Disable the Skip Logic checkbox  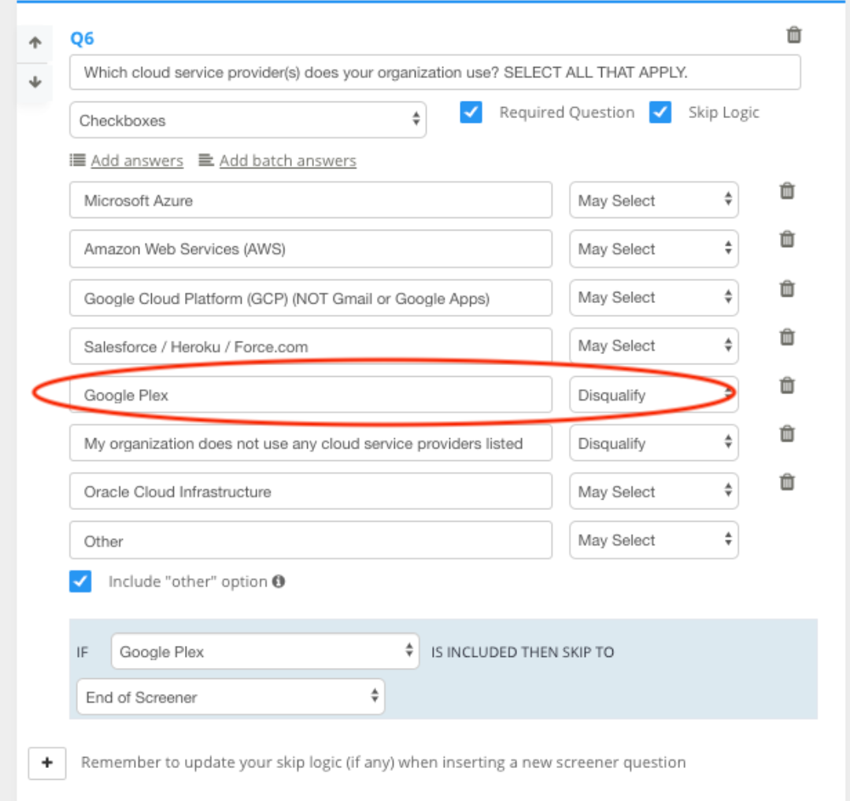point(660,113)
